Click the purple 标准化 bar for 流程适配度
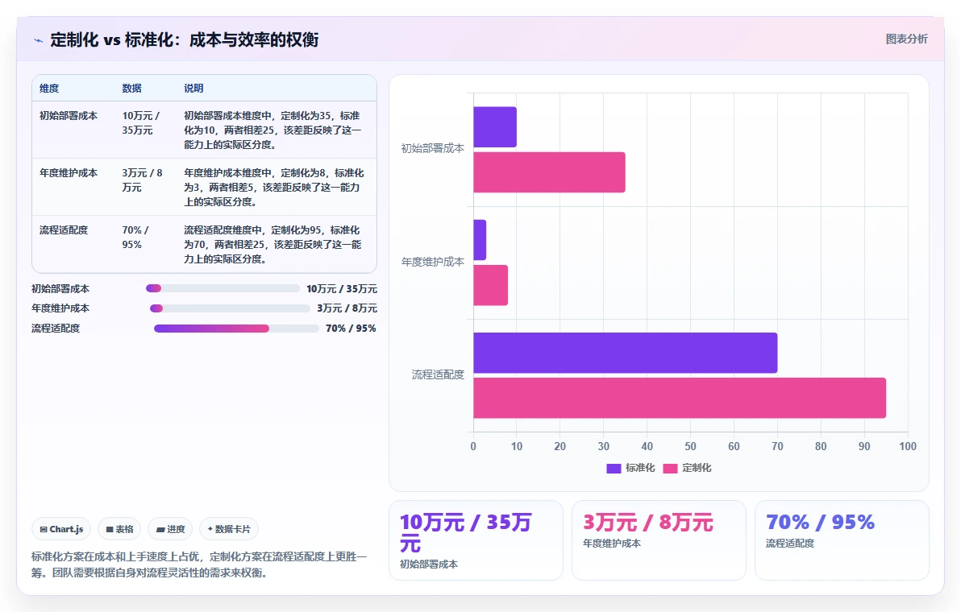 tap(625, 353)
